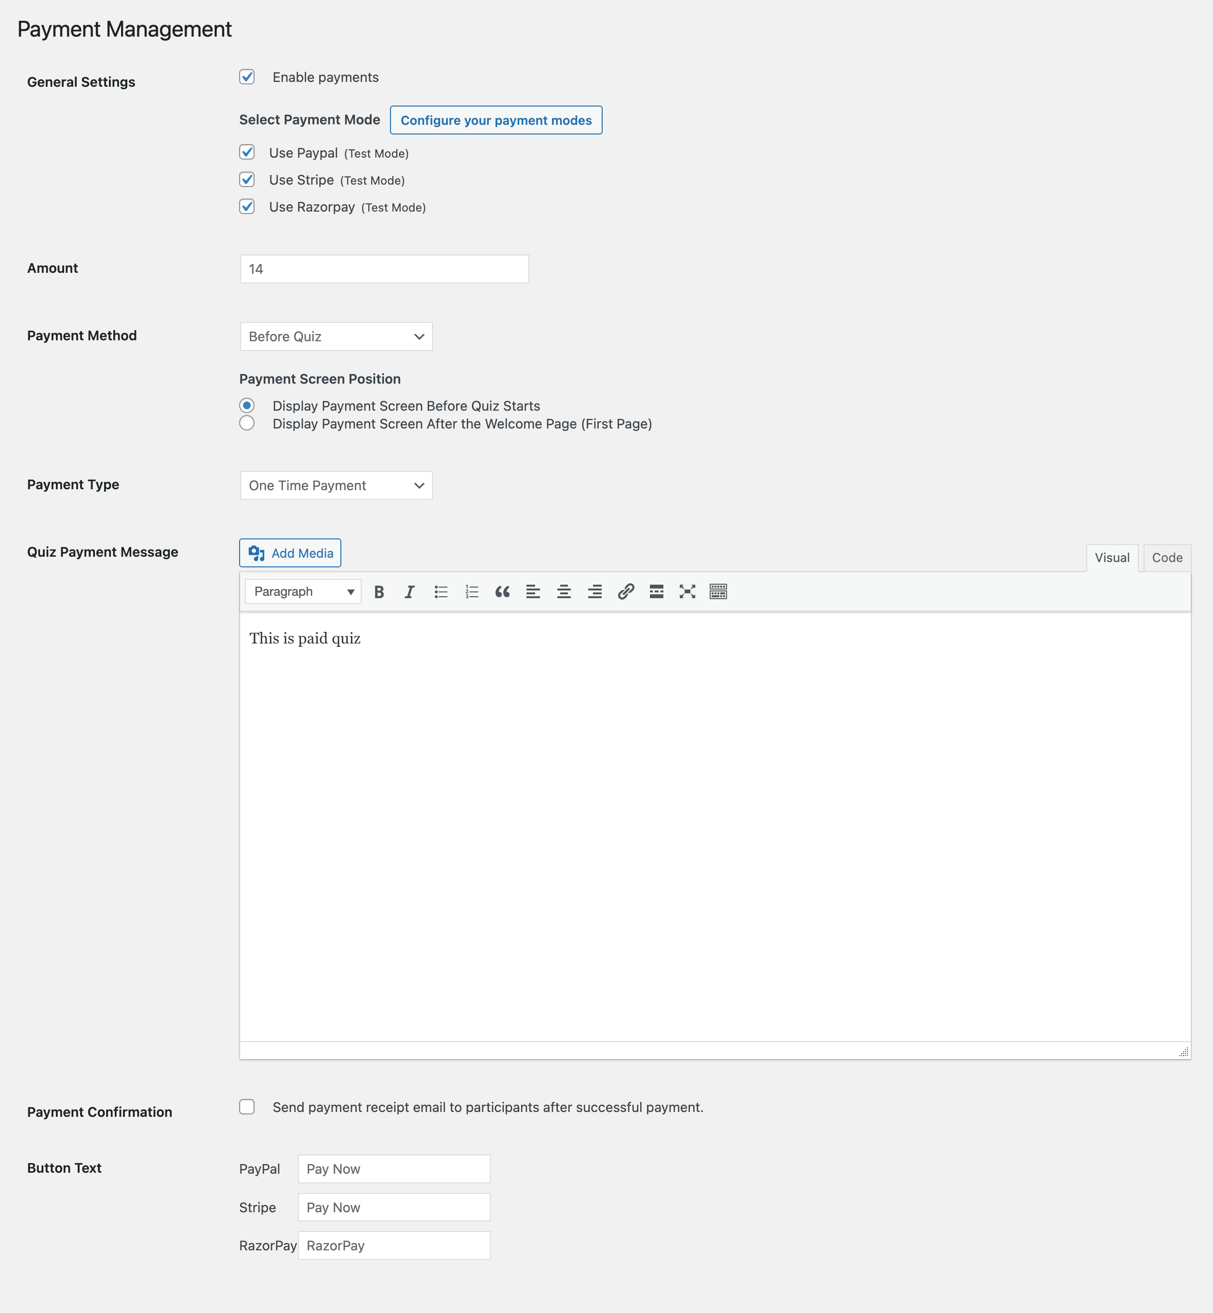Click the Amount input field
The image size is (1213, 1313).
coord(385,269)
